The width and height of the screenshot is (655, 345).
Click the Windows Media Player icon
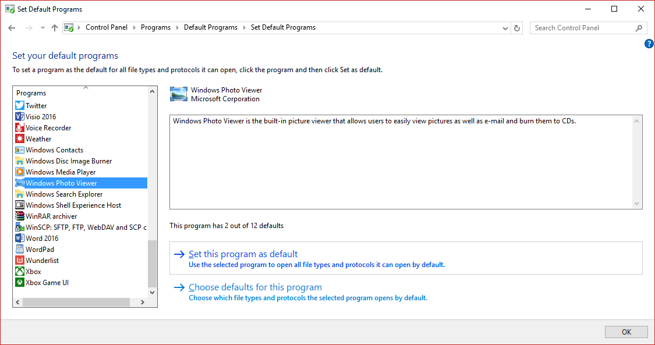point(20,172)
